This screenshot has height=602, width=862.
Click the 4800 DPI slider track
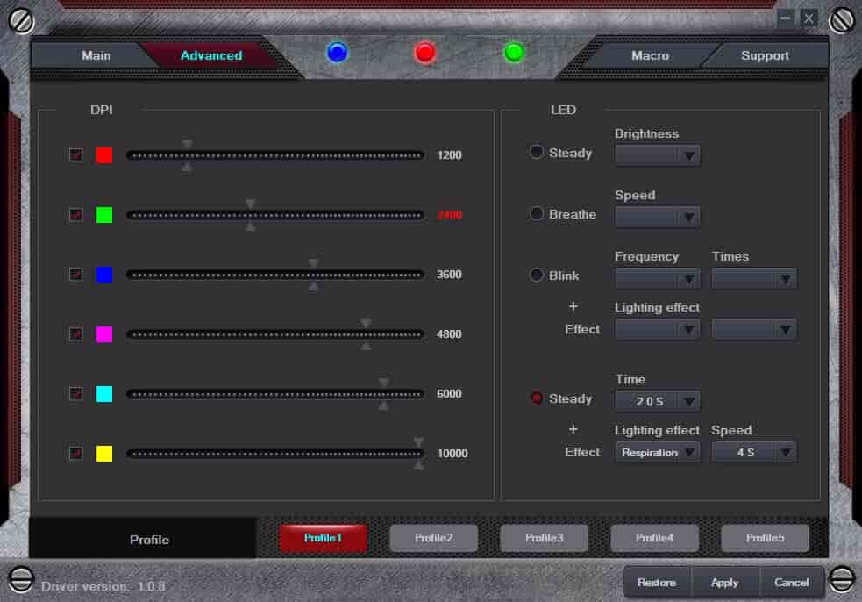pyautogui.click(x=275, y=334)
